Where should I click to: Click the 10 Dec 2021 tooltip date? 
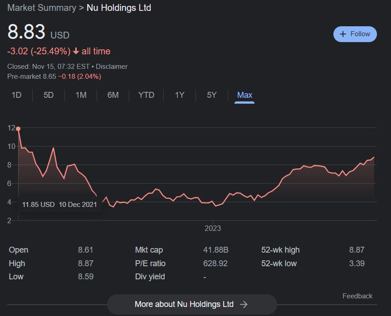(x=78, y=205)
